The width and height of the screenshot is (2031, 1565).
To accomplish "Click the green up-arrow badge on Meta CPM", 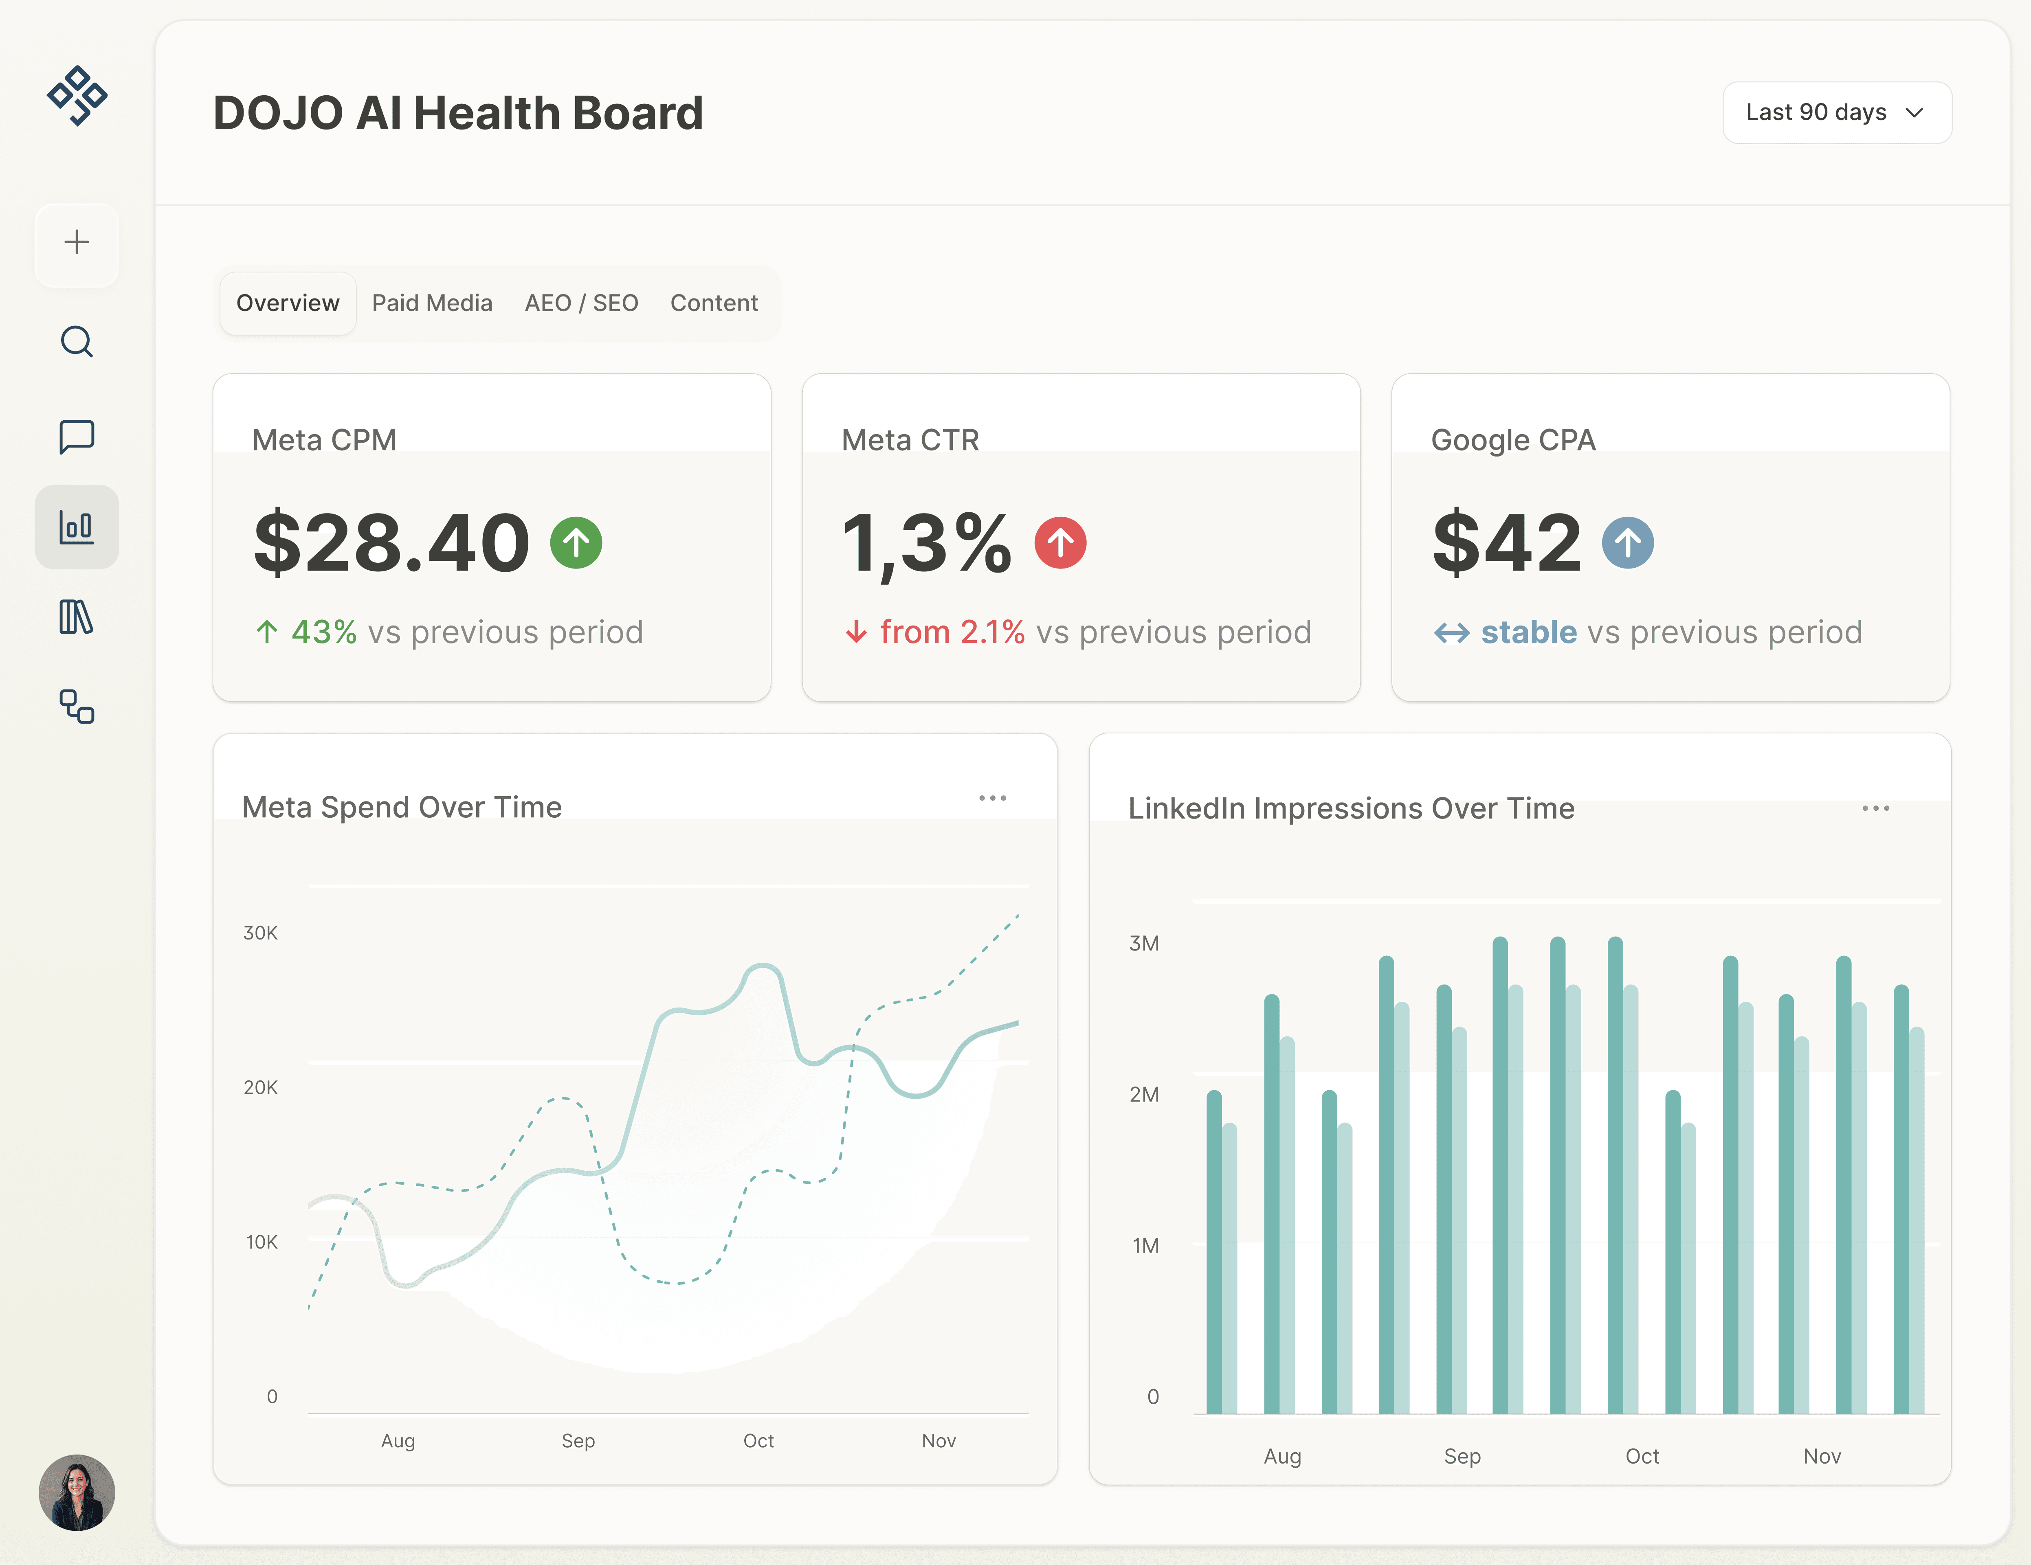I will (576, 542).
